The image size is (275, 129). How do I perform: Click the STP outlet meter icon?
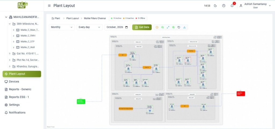[x=204, y=106]
